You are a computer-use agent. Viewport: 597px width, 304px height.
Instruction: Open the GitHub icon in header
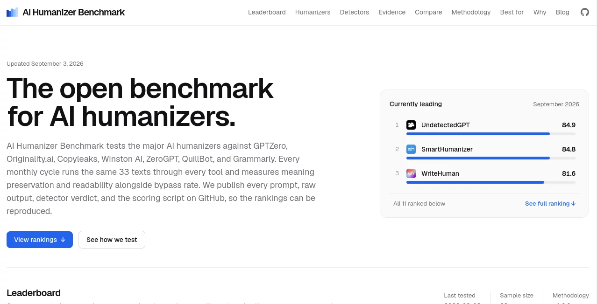tap(585, 12)
